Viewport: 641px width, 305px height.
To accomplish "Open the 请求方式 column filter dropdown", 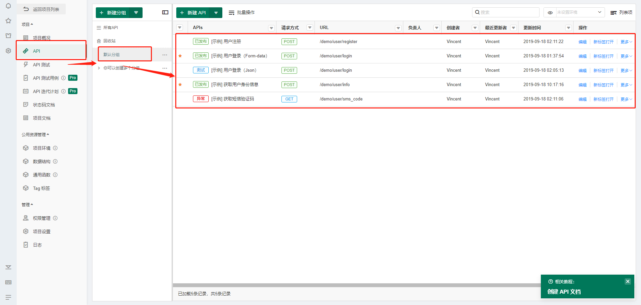I will pos(310,28).
